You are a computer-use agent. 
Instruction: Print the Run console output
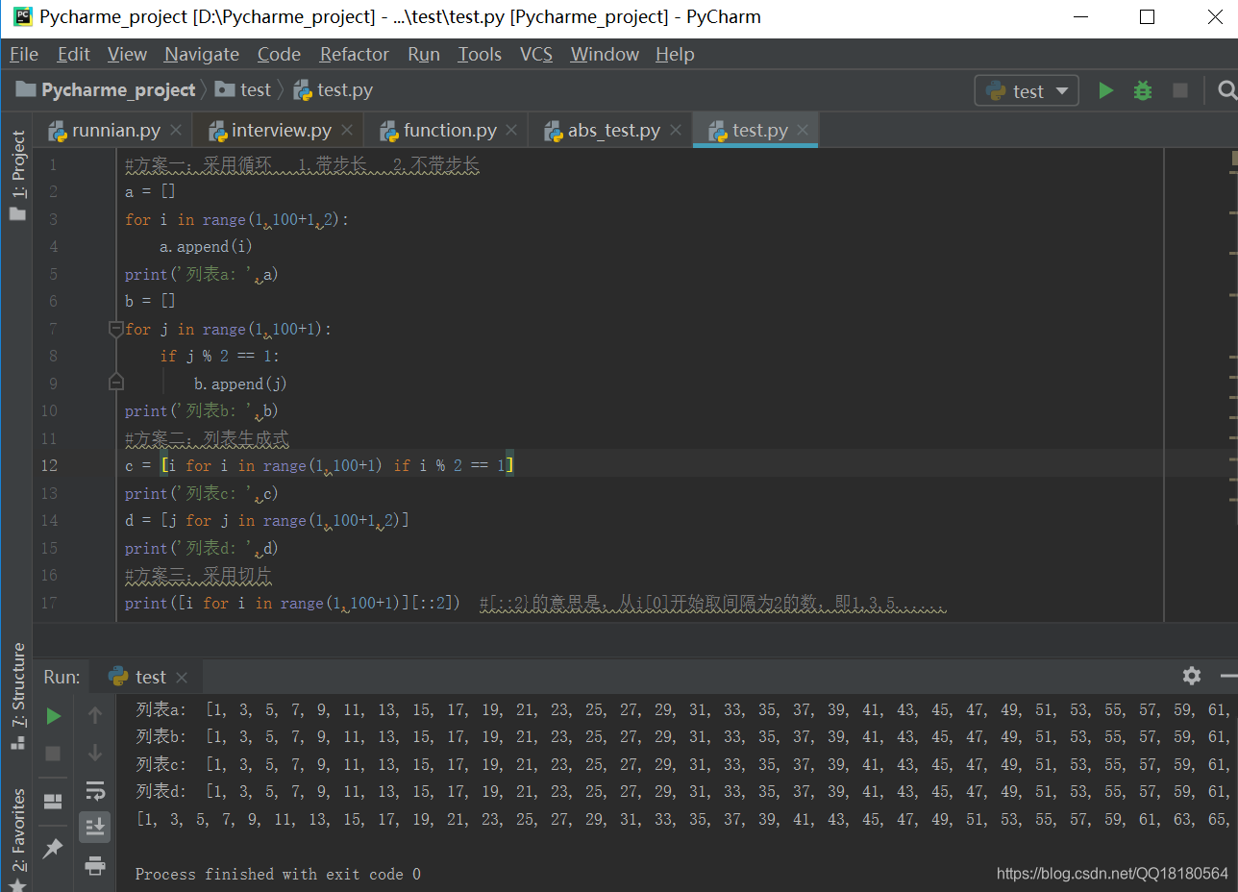point(95,866)
